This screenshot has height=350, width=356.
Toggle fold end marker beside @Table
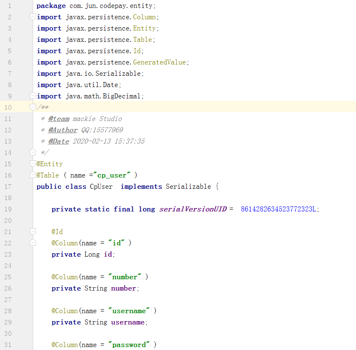(33, 175)
